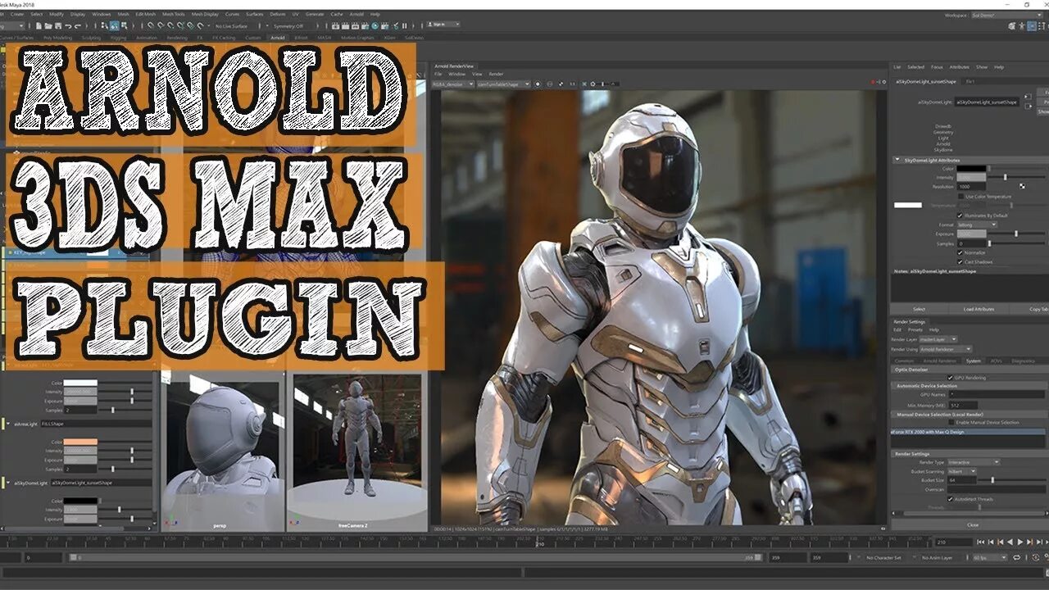The image size is (1049, 590).
Task: Click the New Scene icon in Maya toolbar
Action: point(39,25)
